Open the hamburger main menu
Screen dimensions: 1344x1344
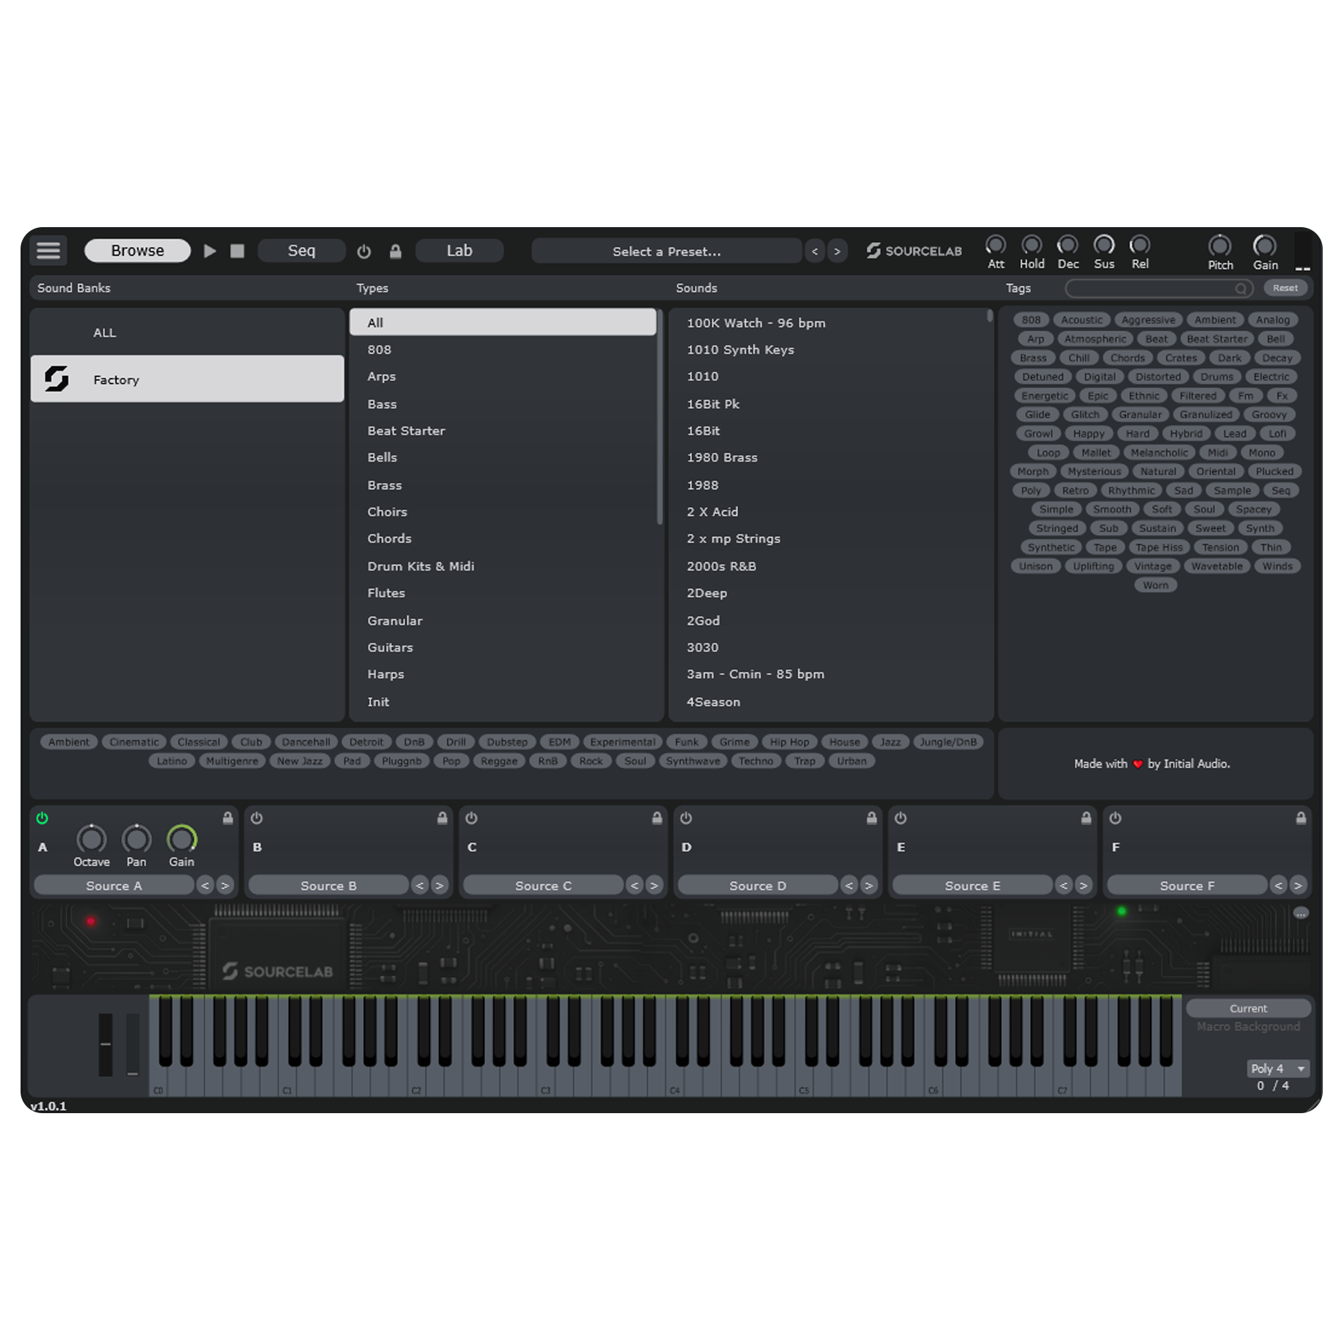(48, 251)
